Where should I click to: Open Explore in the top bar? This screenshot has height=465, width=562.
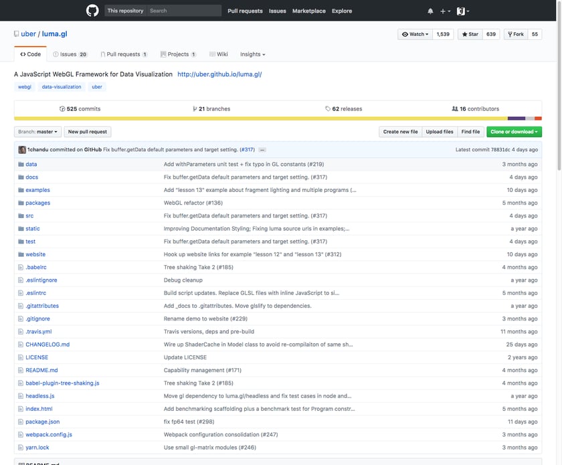[x=342, y=11]
